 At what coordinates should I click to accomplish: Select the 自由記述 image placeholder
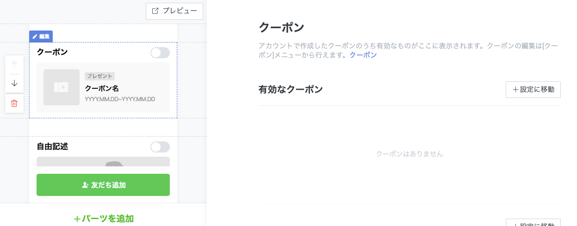click(x=103, y=162)
